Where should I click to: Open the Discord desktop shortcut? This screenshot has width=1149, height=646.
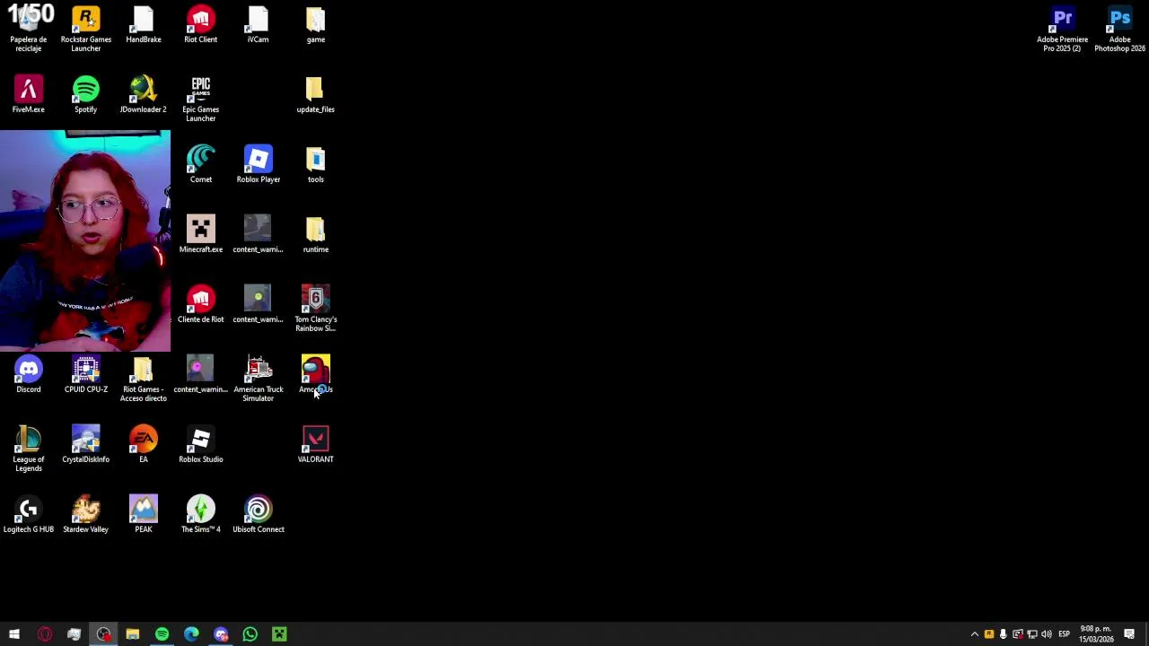[29, 375]
